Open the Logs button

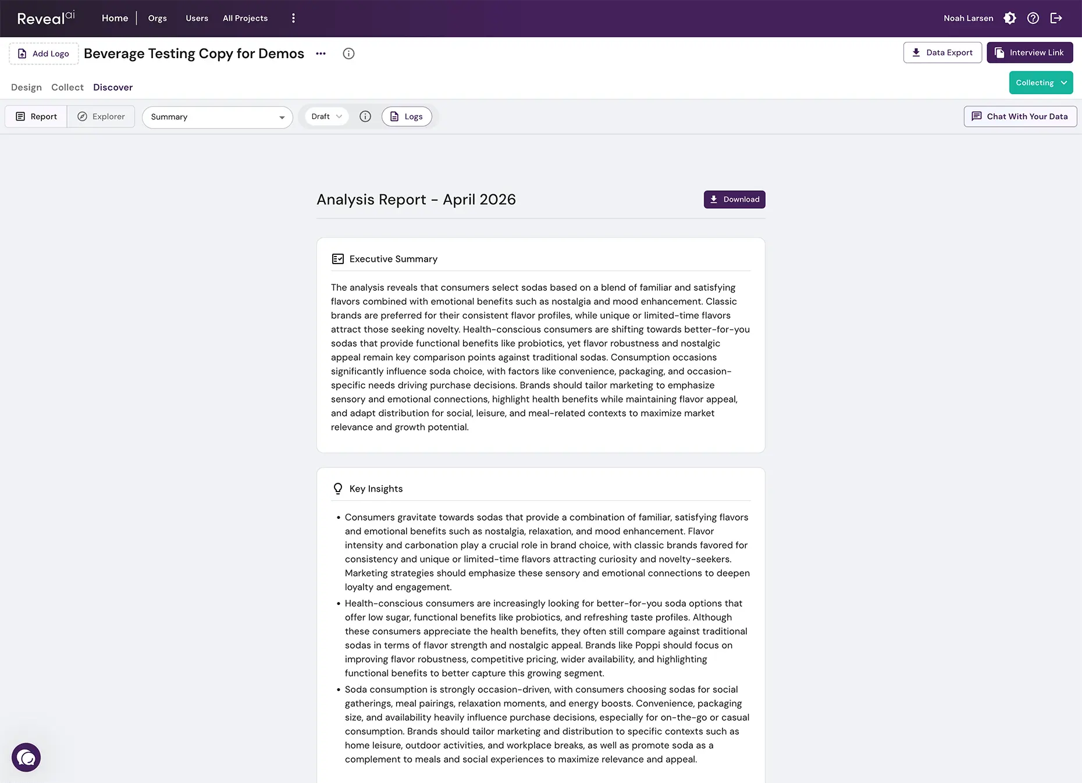(x=407, y=116)
